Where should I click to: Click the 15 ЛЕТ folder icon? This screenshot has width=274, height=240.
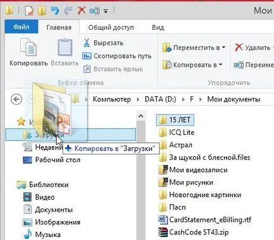point(163,120)
